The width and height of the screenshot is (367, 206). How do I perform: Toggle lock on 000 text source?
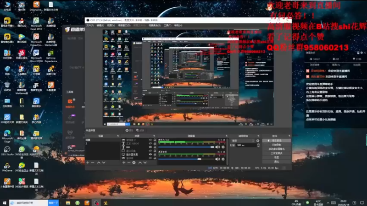(x=155, y=147)
